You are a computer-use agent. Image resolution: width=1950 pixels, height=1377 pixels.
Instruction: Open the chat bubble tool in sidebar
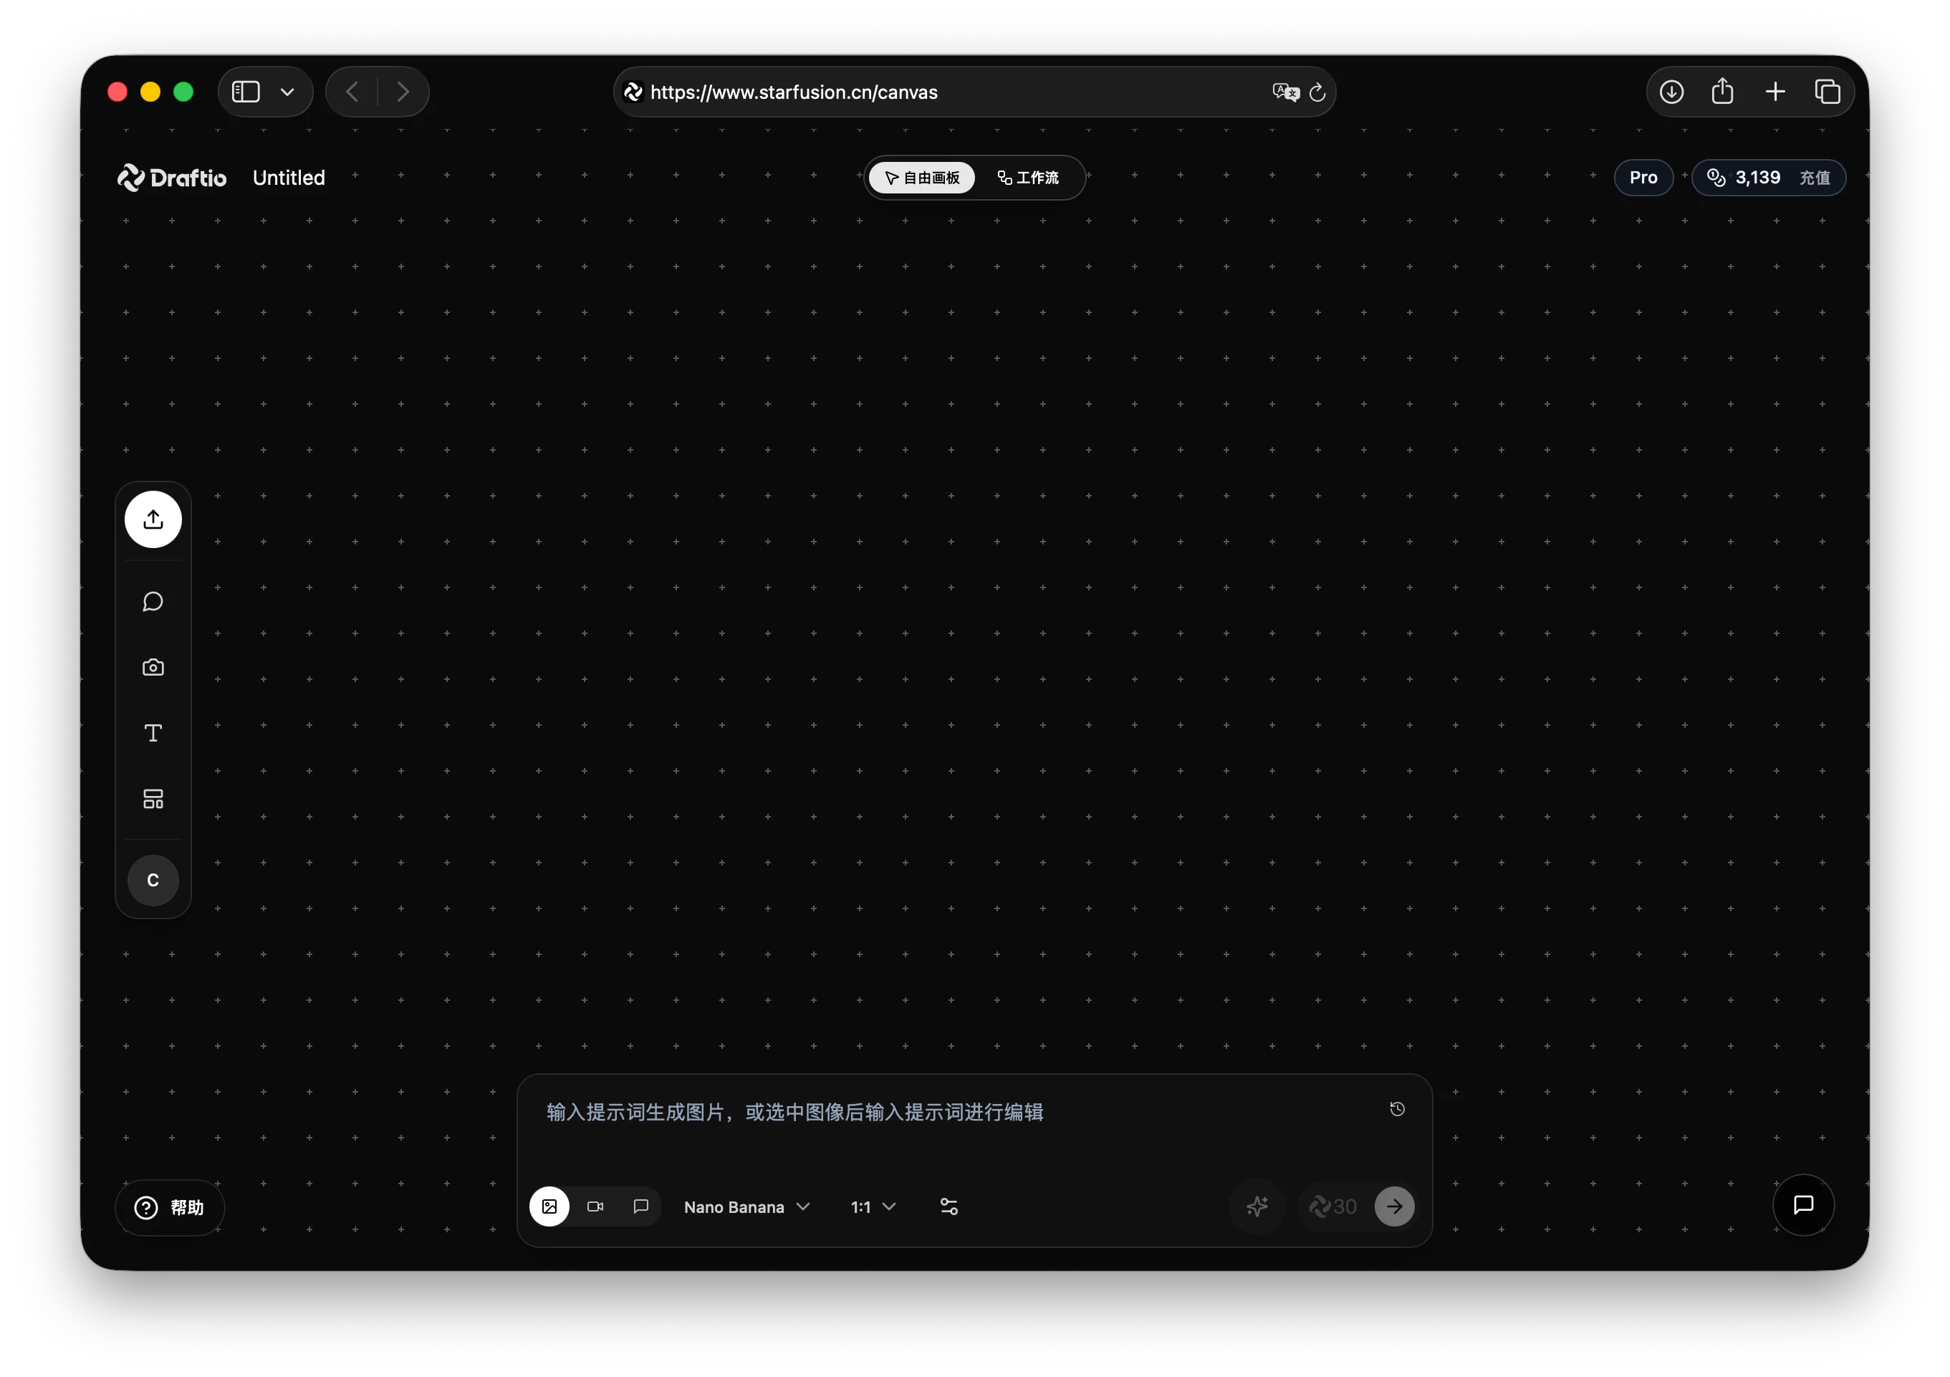tap(153, 601)
